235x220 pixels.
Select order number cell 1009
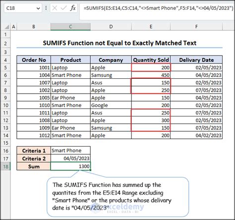[34, 128]
